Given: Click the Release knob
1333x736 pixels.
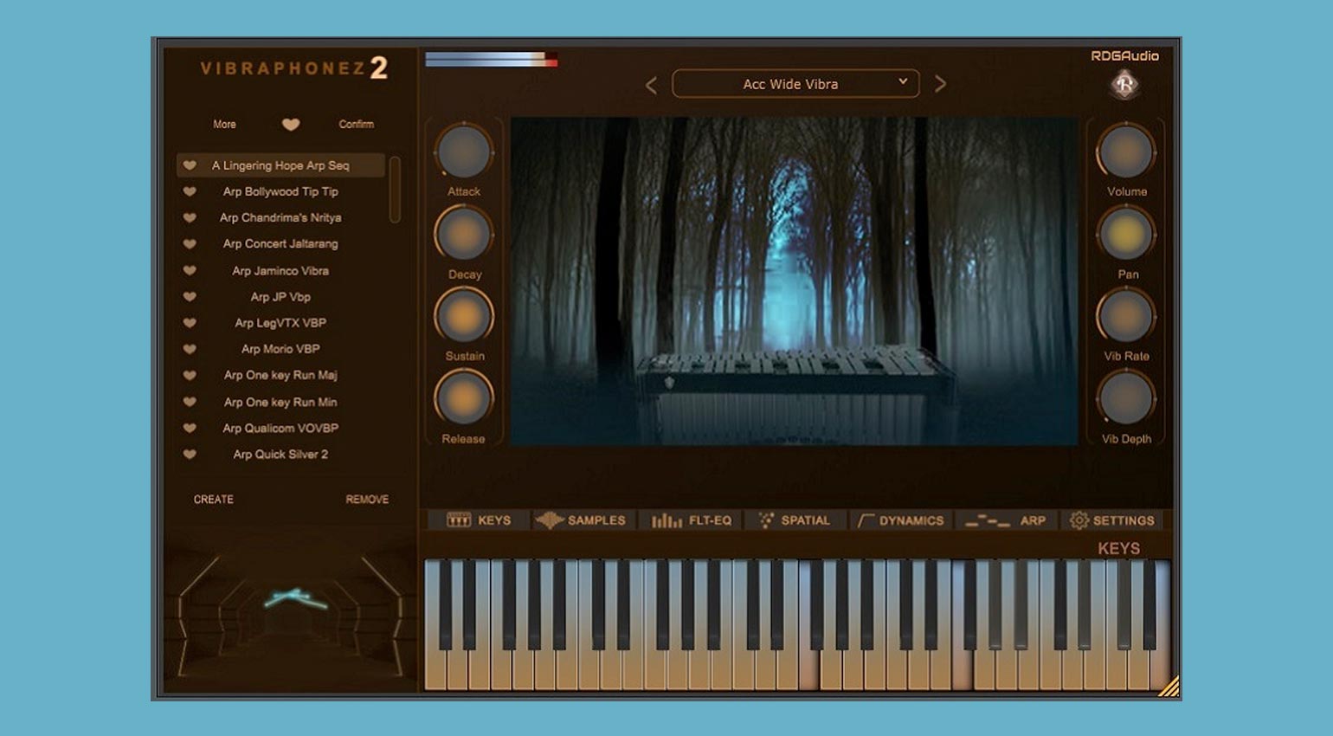Looking at the screenshot, I should pyautogui.click(x=464, y=399).
